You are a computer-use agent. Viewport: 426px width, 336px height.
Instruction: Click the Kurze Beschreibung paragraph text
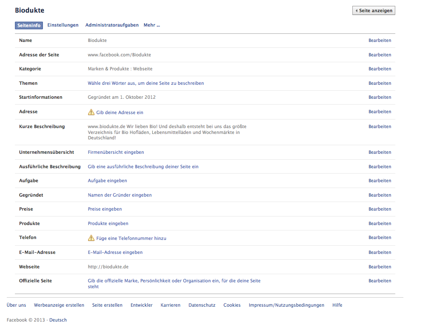(x=167, y=132)
